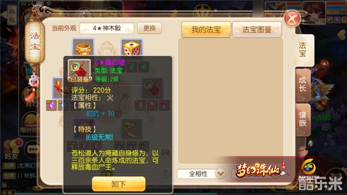Click the 更换 appearance button
This screenshot has width=347, height=195.
point(149,28)
